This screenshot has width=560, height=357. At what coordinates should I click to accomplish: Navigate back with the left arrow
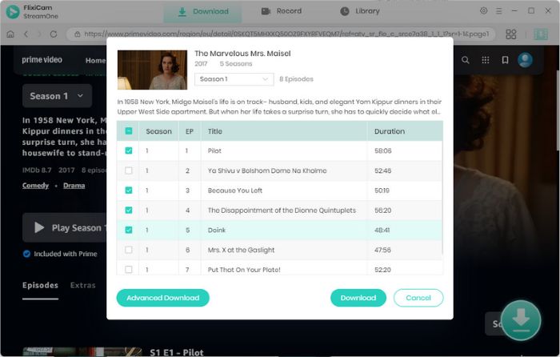pyautogui.click(x=26, y=34)
